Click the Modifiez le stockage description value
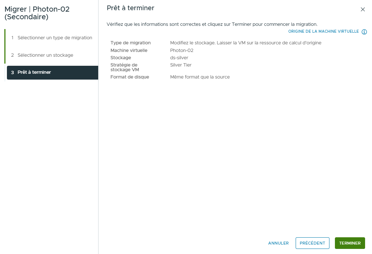Image resolution: width=372 pixels, height=254 pixels. tap(245, 43)
